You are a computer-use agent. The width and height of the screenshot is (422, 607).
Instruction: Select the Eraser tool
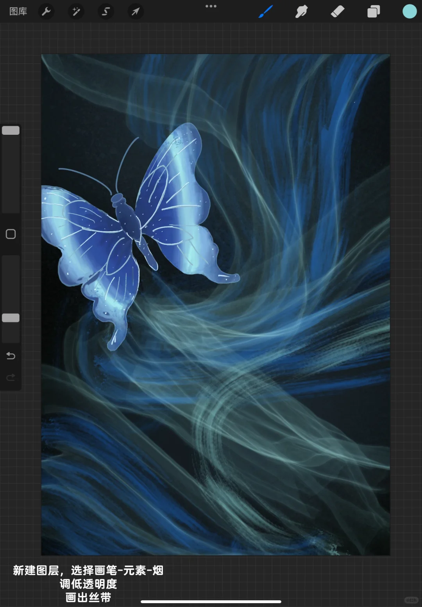point(337,11)
